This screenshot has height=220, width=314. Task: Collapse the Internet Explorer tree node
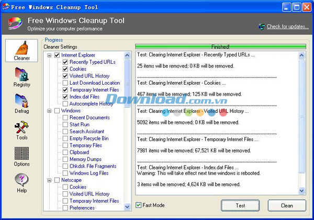49,55
